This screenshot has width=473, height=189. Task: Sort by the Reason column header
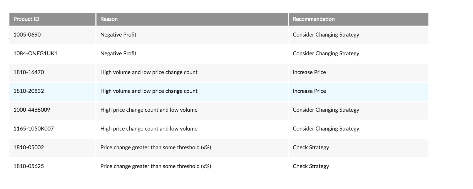192,19
